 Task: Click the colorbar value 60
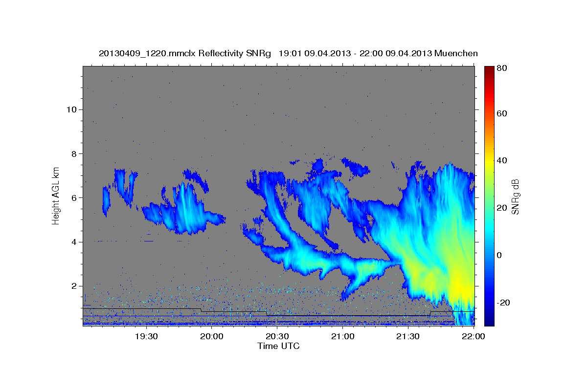tap(501, 113)
